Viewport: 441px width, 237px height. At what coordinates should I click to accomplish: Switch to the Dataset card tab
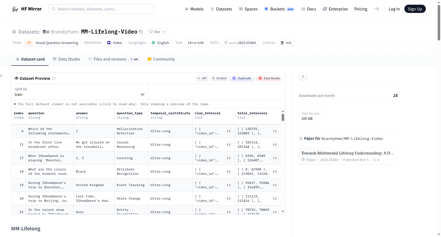[x=30, y=59]
